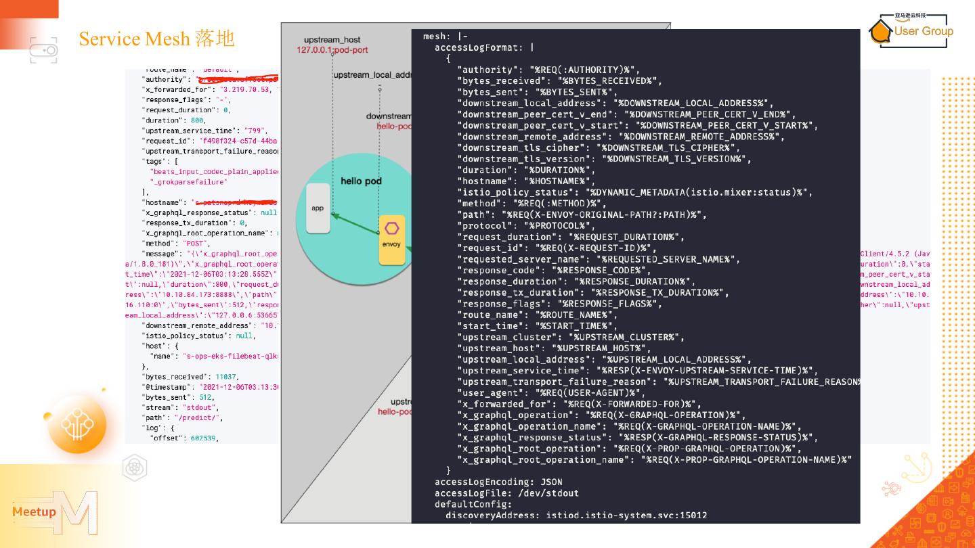Click the "downstream_peer_cert_v_end" config line
This screenshot has width=975, height=548.
point(626,114)
